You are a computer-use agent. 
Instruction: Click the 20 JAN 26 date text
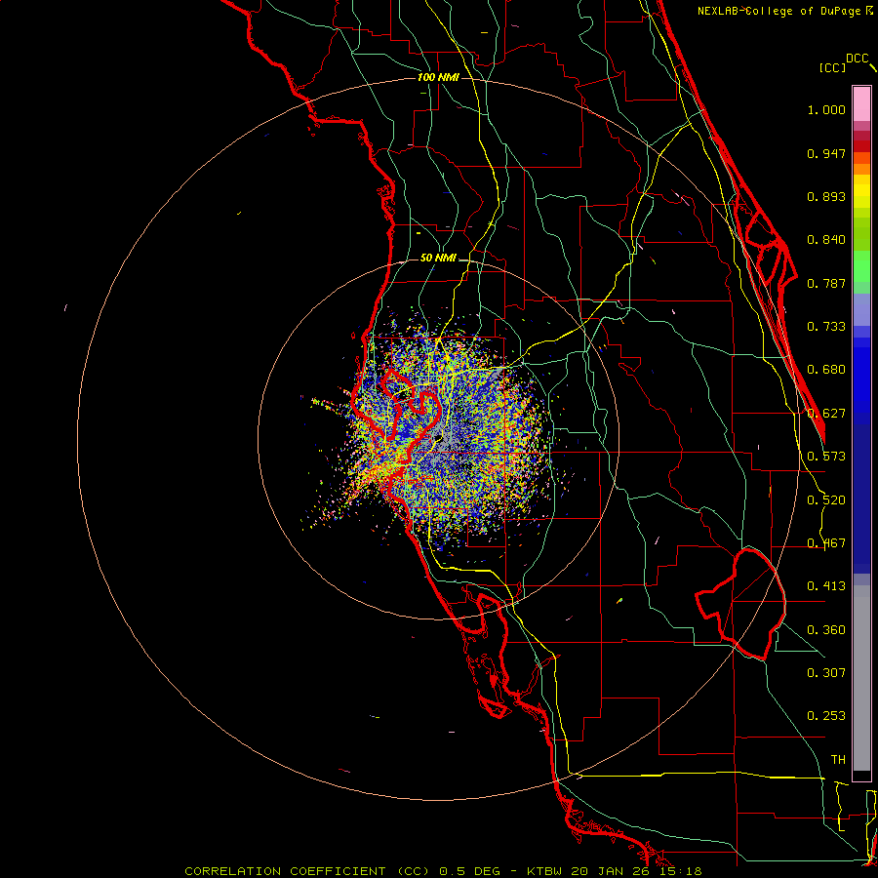[611, 871]
